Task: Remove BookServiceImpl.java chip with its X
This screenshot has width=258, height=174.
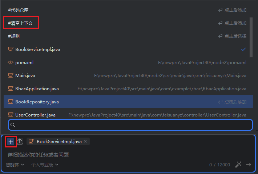Action: (85, 141)
